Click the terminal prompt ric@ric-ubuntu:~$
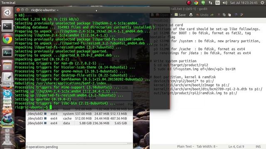 click(x=31, y=107)
